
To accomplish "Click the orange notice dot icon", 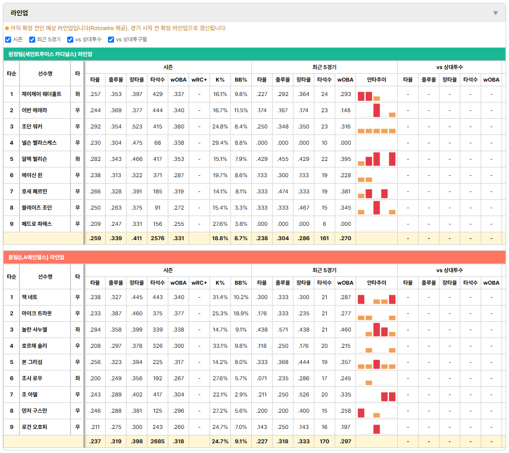I will pyautogui.click(x=7, y=28).
